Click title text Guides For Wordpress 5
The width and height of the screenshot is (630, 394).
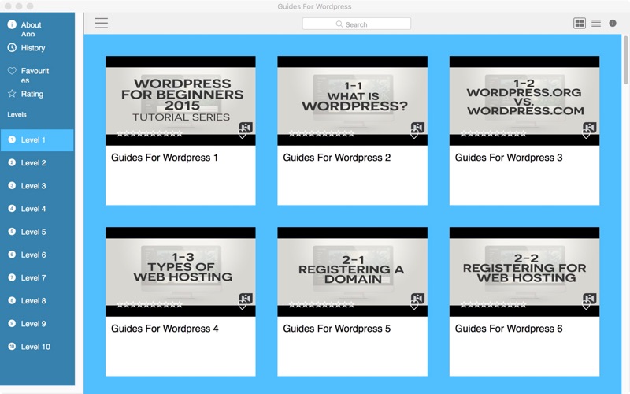(x=337, y=329)
